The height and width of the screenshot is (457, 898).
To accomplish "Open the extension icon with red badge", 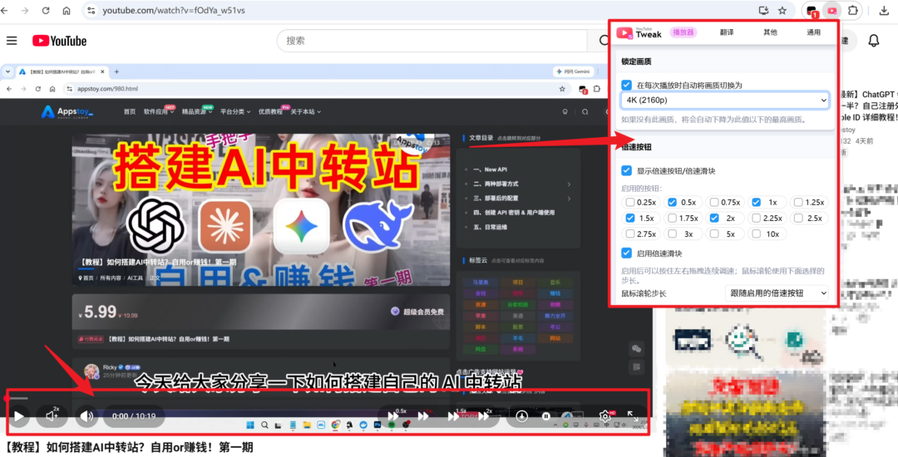I will tap(812, 11).
